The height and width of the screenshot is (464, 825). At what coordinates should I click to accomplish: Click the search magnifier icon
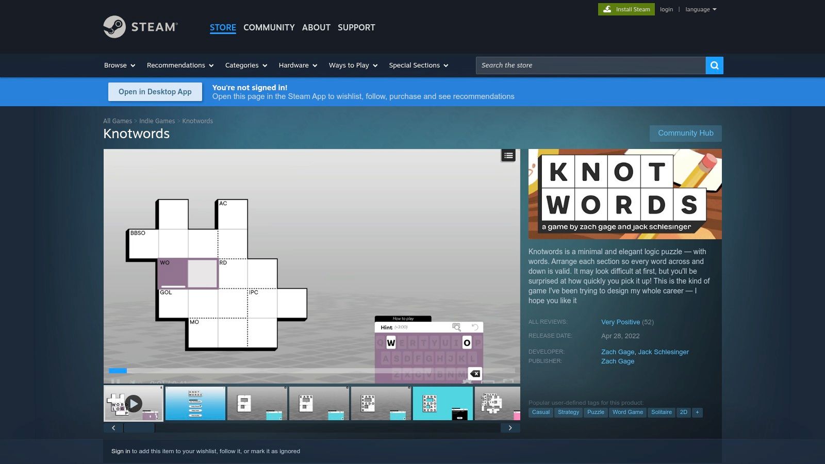714,65
